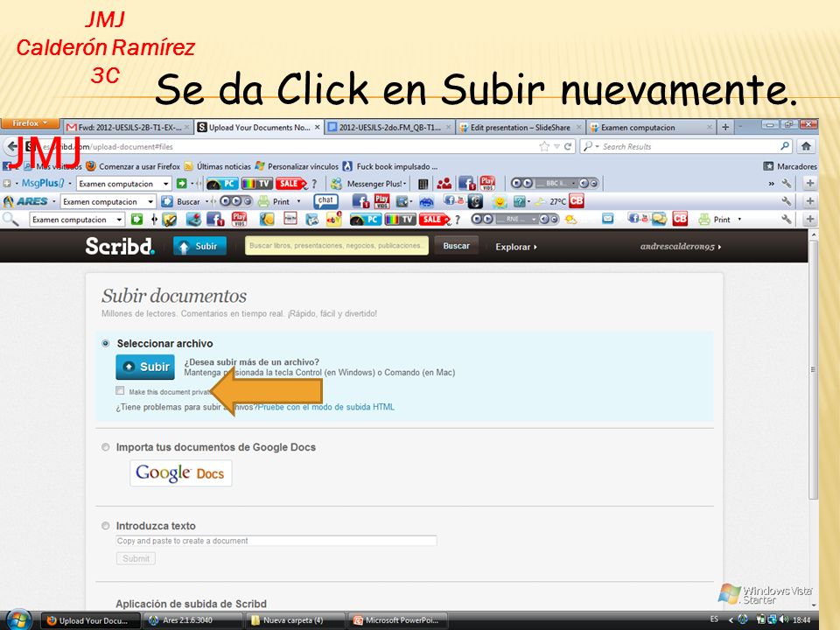Screen dimensions: 840x630
Task: Click the Subir upload button under Seleccionar archivo
Action: (x=145, y=367)
